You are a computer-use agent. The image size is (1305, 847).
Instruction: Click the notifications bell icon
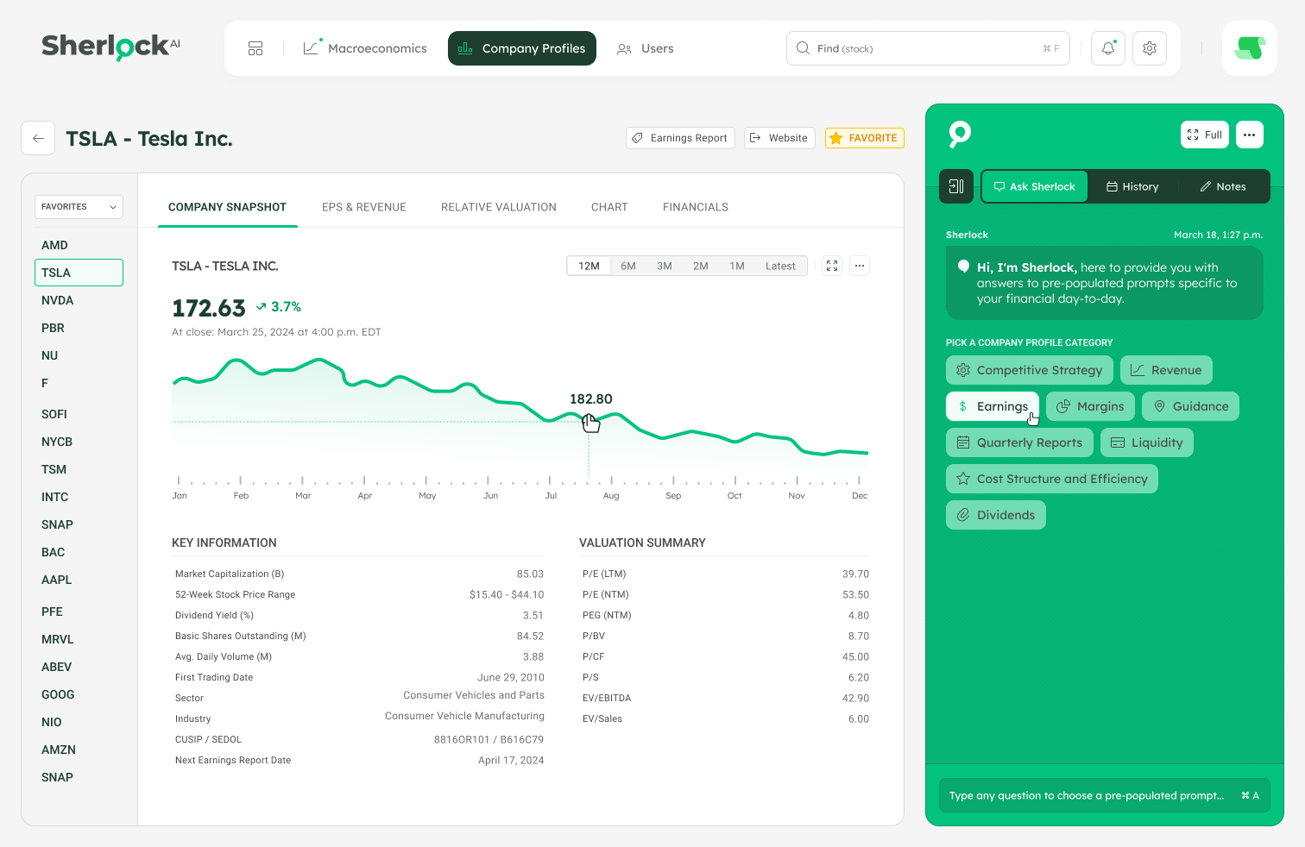1108,48
